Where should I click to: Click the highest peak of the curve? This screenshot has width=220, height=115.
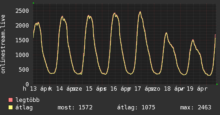click(140, 12)
